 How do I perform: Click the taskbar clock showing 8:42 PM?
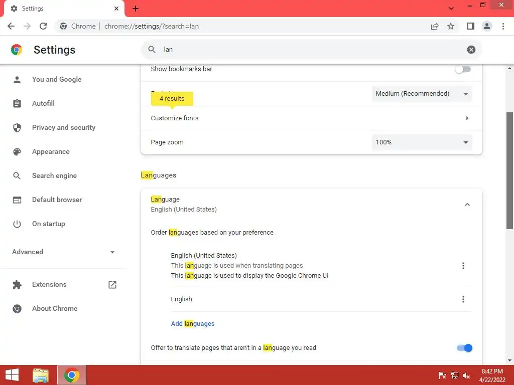[492, 375]
